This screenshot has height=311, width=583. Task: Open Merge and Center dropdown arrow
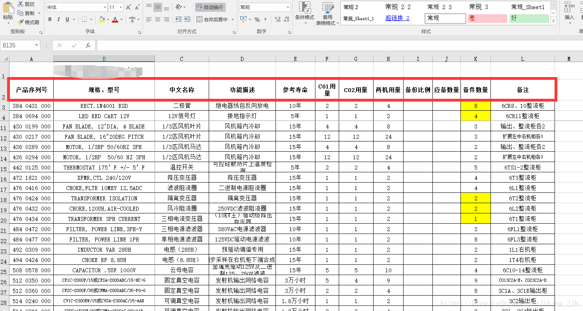(232, 19)
